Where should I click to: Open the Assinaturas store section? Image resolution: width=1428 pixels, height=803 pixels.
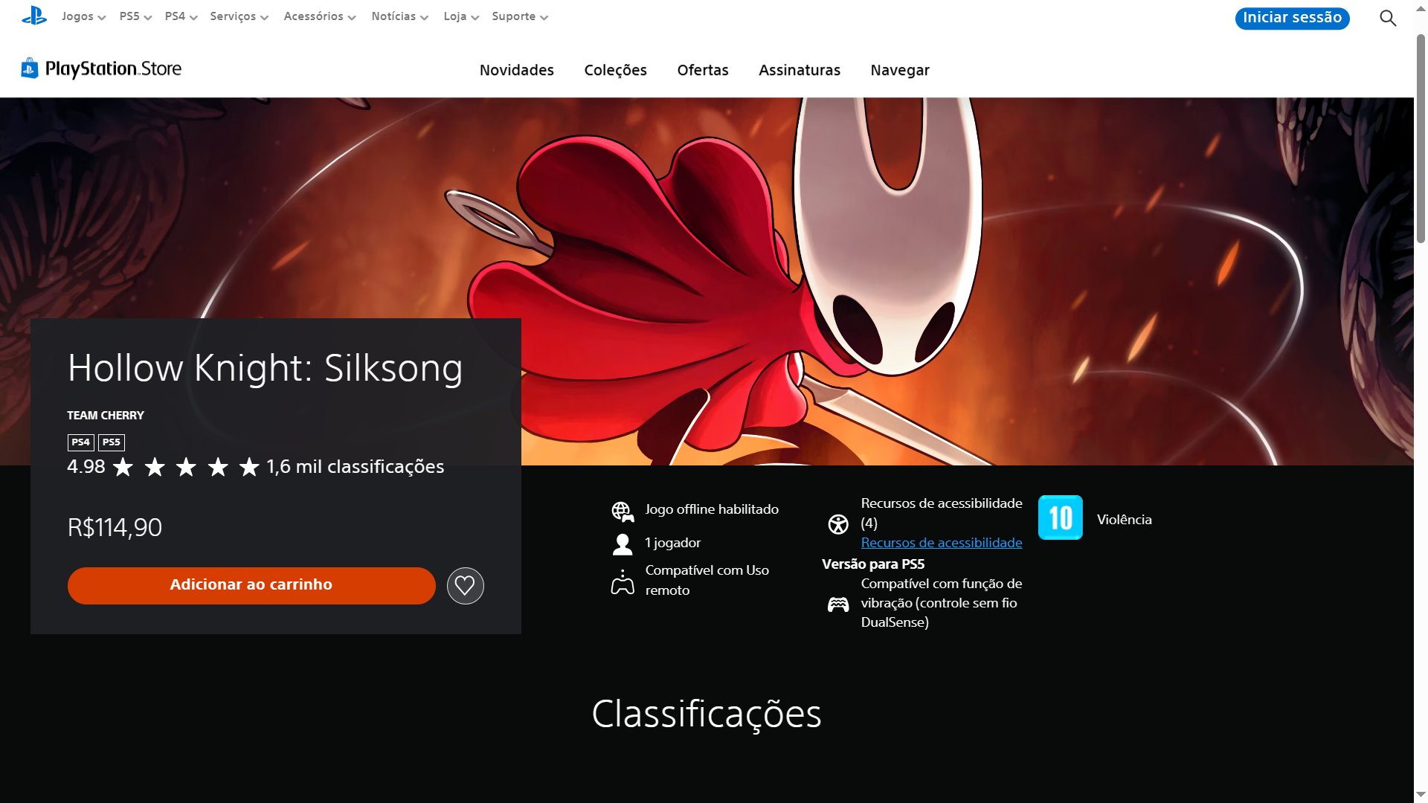(800, 70)
